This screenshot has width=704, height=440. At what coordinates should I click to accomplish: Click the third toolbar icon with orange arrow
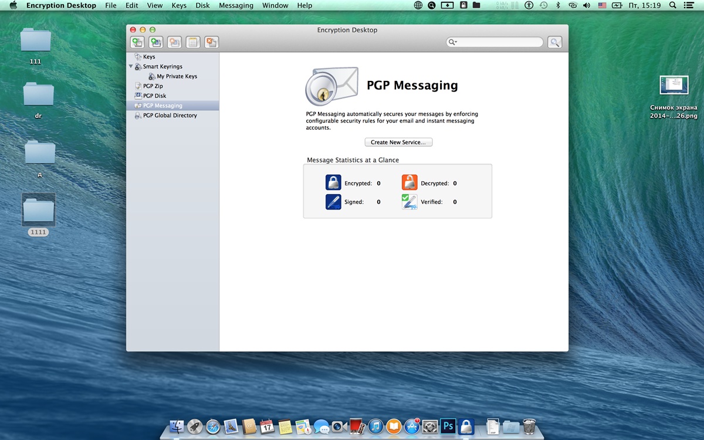(174, 42)
